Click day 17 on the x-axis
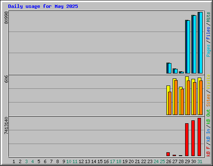 point(112,161)
